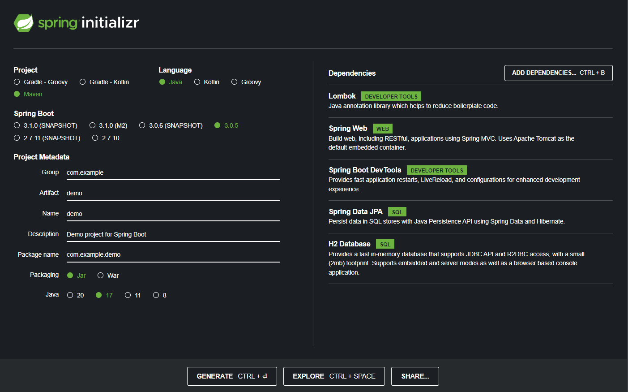This screenshot has width=628, height=392.
Task: Click the Spring Data JPA dependency title
Action: tap(355, 211)
